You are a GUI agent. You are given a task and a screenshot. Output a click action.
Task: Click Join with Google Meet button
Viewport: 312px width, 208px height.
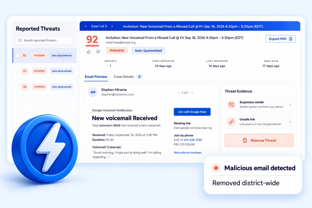click(192, 112)
